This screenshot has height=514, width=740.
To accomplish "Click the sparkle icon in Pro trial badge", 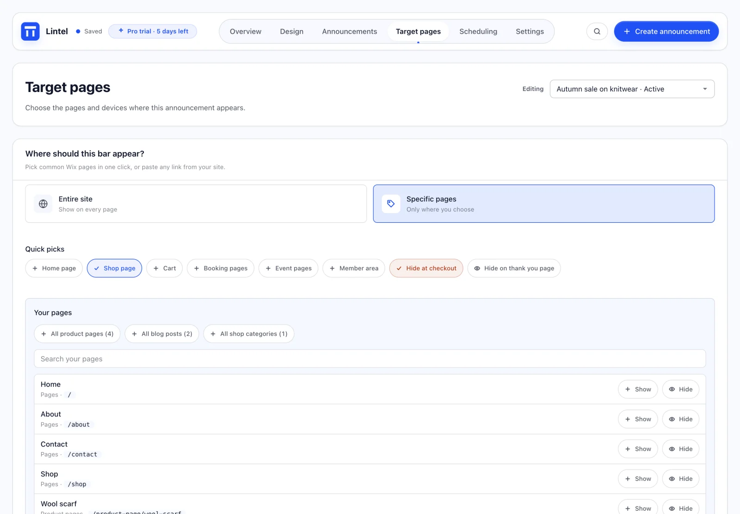I will tap(121, 31).
